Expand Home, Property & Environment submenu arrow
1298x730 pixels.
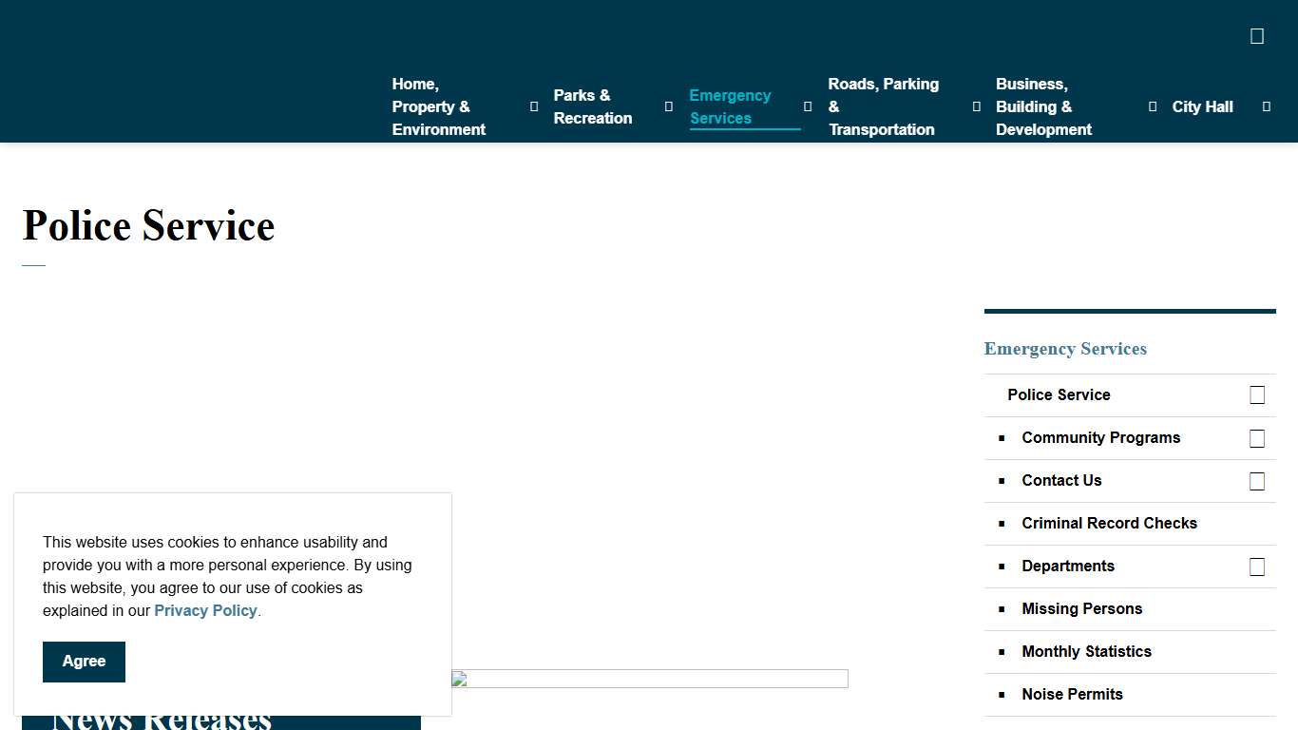(x=533, y=106)
